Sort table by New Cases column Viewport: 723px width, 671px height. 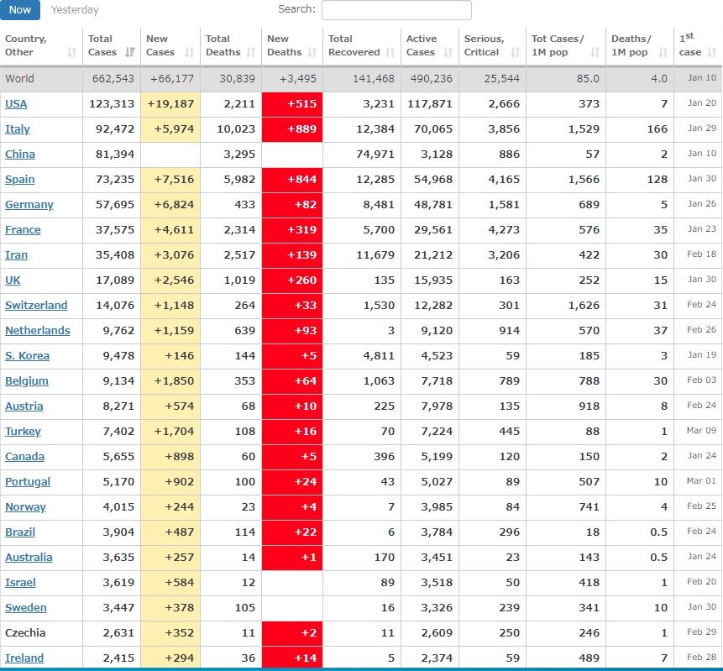pos(189,52)
